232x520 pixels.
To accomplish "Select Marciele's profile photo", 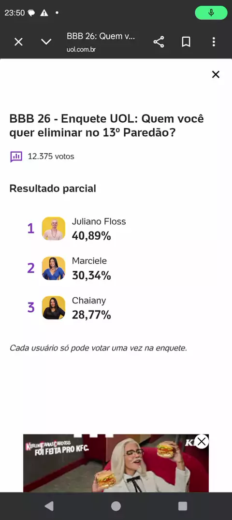I will [54, 268].
